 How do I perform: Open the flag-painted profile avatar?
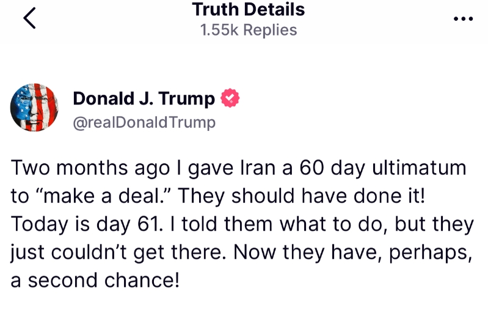tap(34, 107)
